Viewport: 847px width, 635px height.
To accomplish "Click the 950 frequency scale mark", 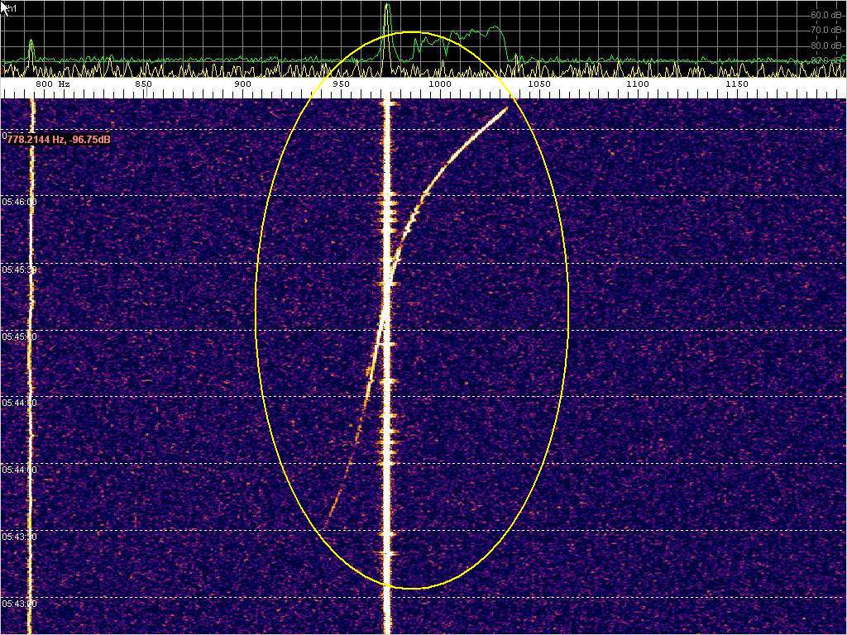I will tap(341, 84).
